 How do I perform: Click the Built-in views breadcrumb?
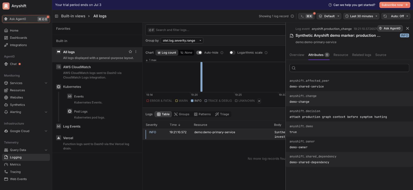[x=73, y=16]
